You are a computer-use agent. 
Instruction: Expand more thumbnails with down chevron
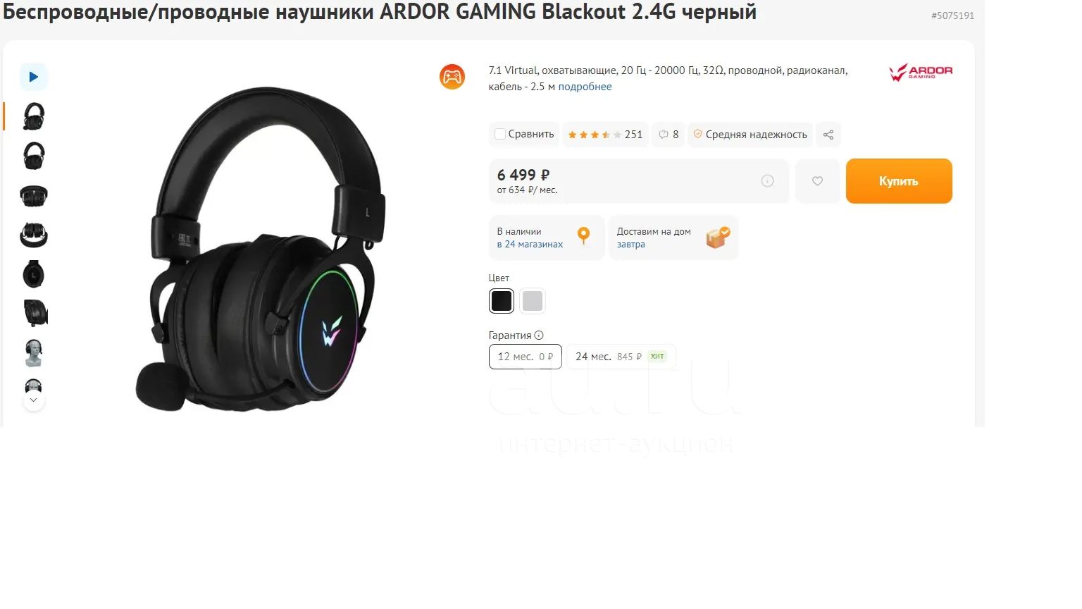pyautogui.click(x=33, y=400)
